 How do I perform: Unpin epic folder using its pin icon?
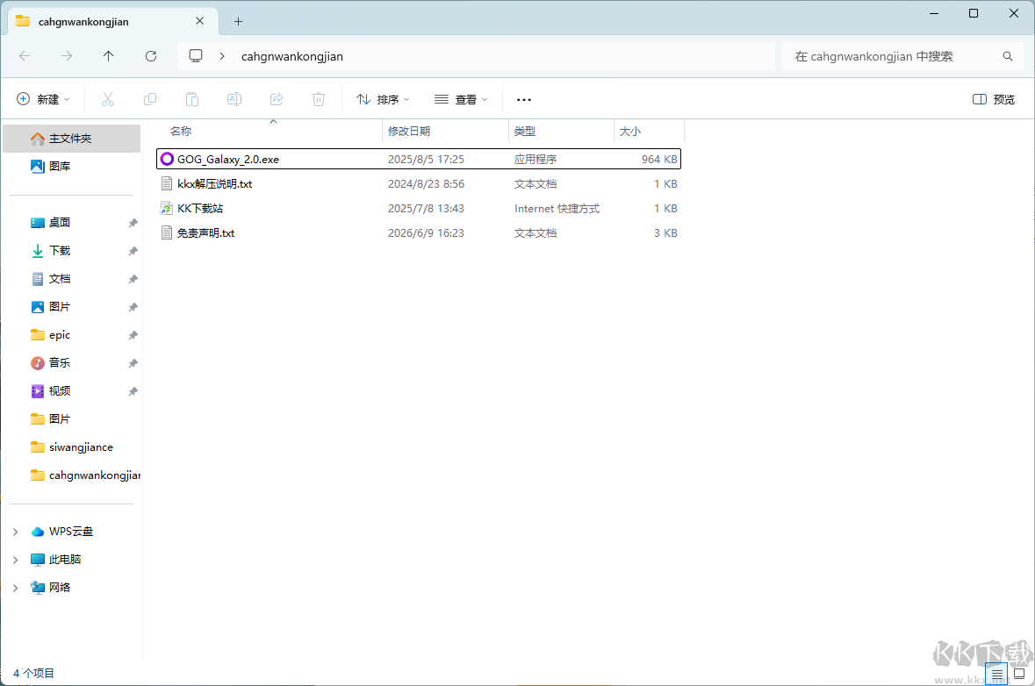click(133, 335)
